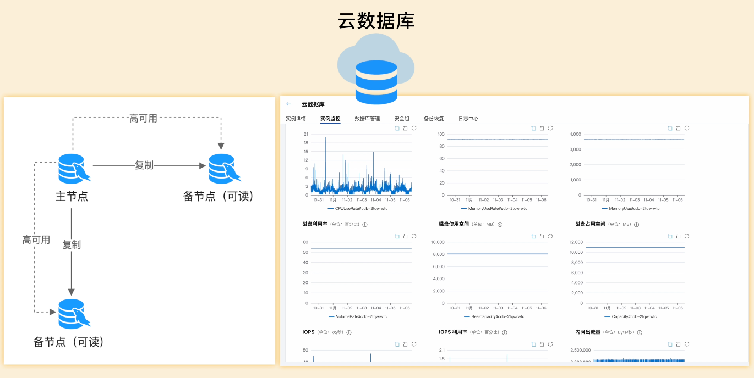Click the info icon beside 磁盘利用率
754x378 pixels.
(x=365, y=224)
